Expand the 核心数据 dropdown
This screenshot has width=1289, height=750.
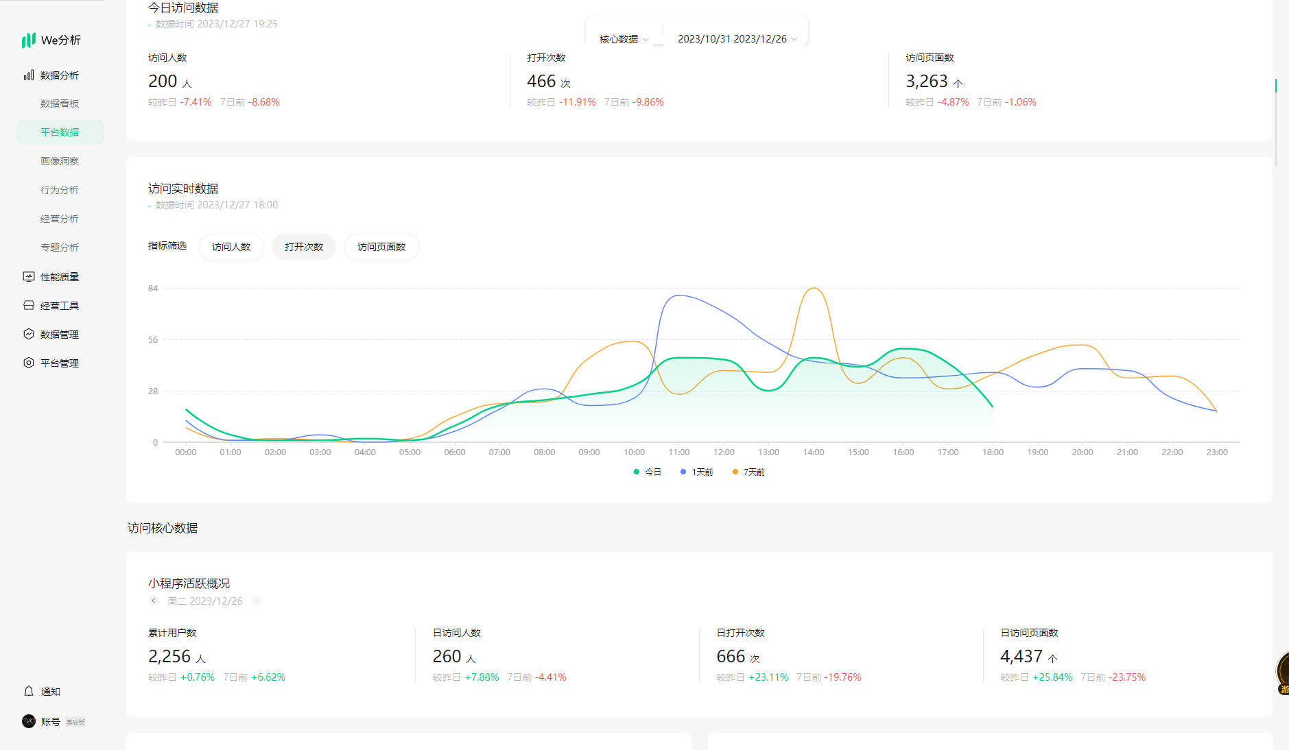point(624,39)
